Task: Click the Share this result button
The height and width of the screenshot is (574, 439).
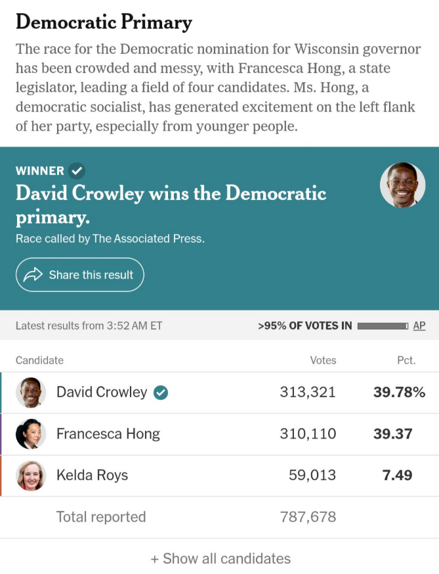Action: pos(80,275)
